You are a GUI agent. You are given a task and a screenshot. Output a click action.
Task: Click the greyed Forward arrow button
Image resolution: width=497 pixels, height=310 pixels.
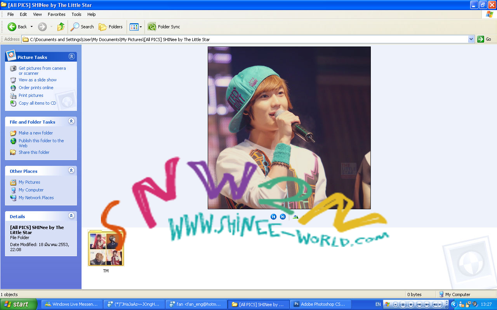(x=42, y=27)
